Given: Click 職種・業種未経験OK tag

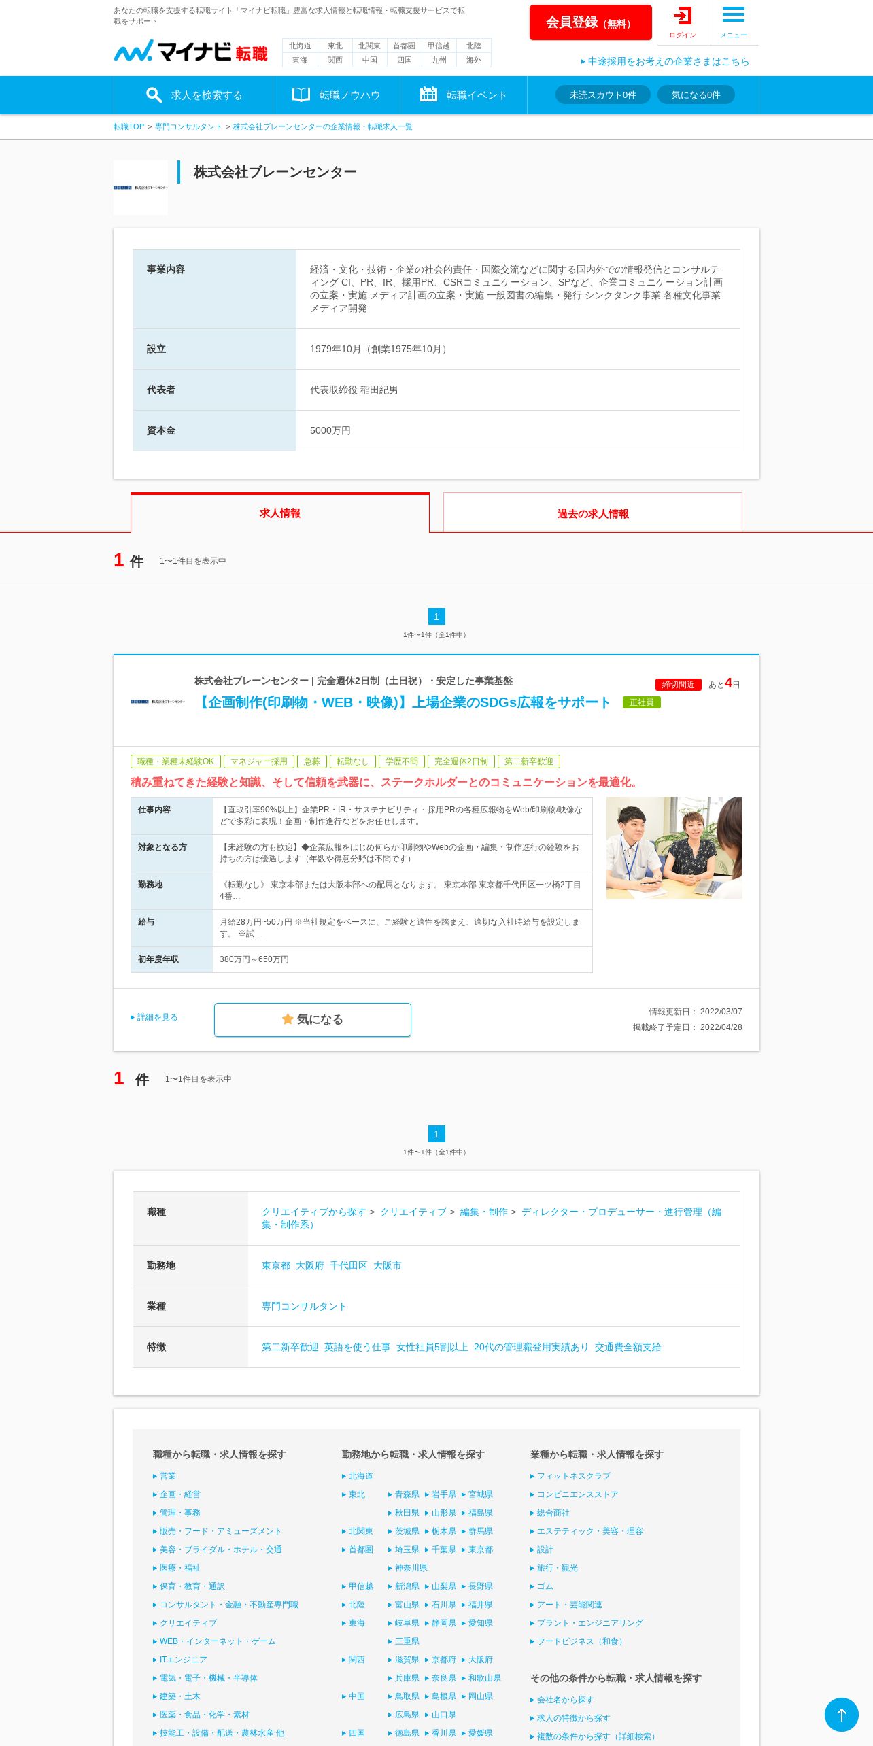Looking at the screenshot, I should click(175, 761).
